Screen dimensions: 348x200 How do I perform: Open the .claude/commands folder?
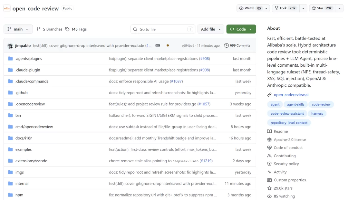point(32,81)
